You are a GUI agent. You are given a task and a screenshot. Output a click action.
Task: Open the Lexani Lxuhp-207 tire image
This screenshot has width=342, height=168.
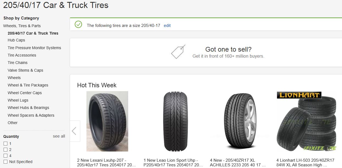pos(107,121)
